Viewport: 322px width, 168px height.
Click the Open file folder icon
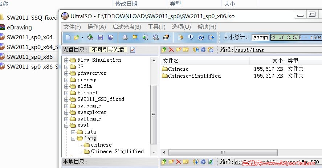pos(76,37)
